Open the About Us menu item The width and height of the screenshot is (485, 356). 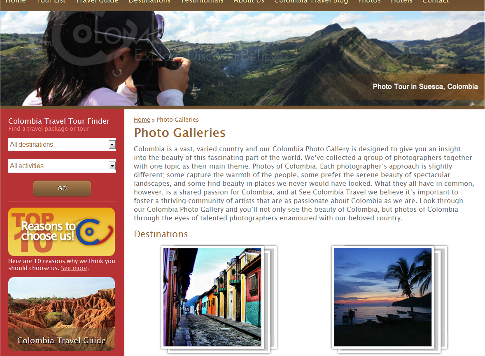[249, 2]
